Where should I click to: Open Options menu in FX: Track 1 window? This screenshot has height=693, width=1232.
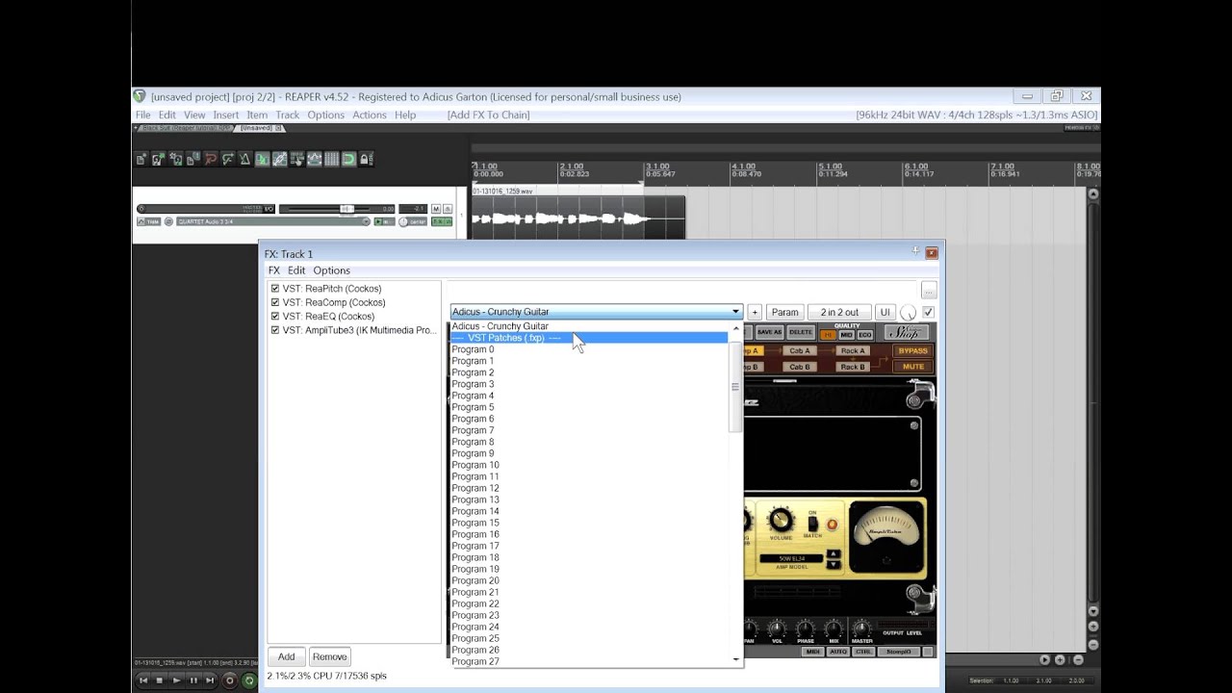coord(331,270)
